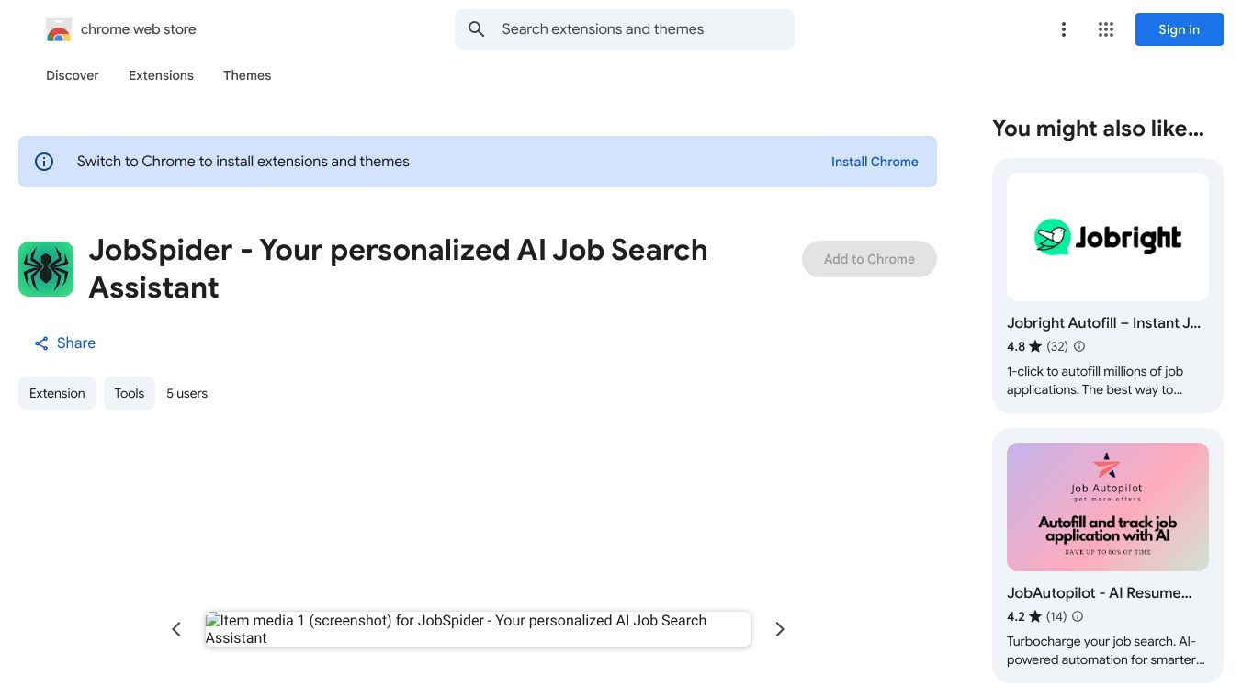This screenshot has width=1242, height=698.
Task: Share the JobSpider extension
Action: (x=65, y=343)
